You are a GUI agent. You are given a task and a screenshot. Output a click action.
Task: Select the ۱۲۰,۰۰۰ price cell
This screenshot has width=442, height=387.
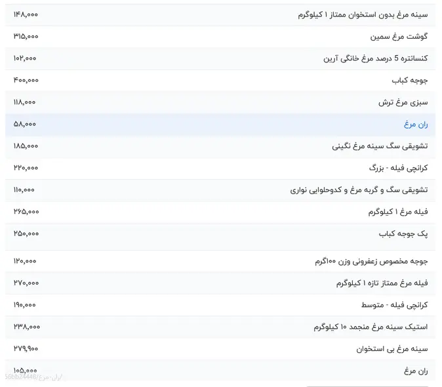pyautogui.click(x=25, y=261)
